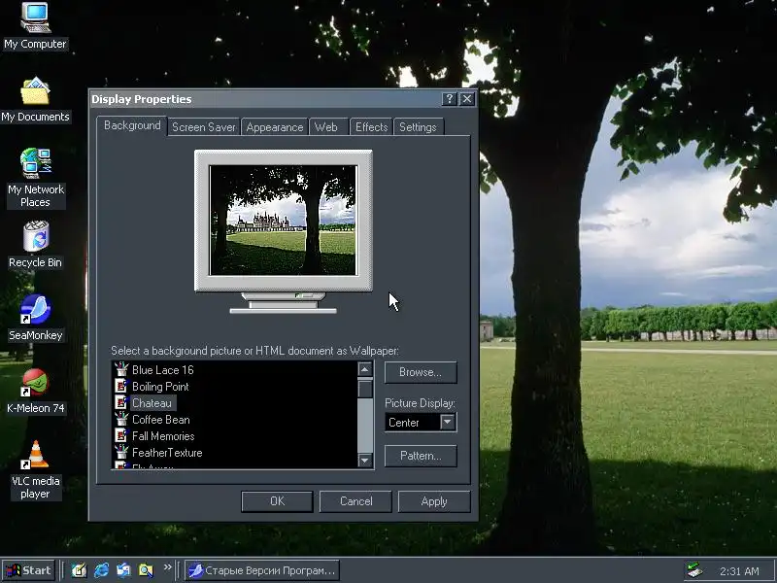Select FeatherTexture wallpaper

click(x=167, y=453)
